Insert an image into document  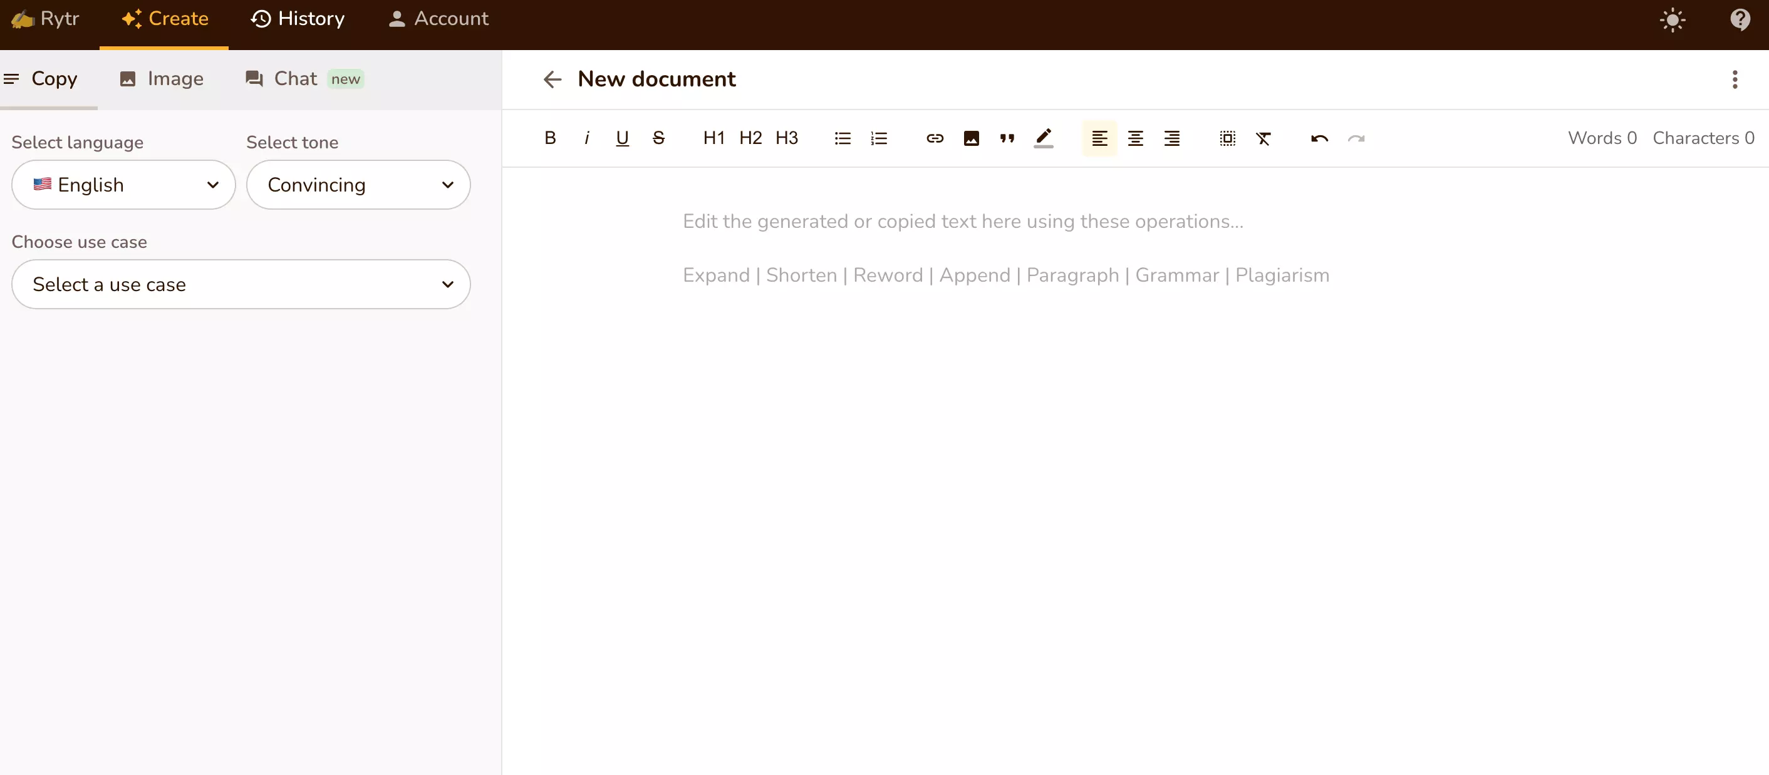[x=970, y=138]
